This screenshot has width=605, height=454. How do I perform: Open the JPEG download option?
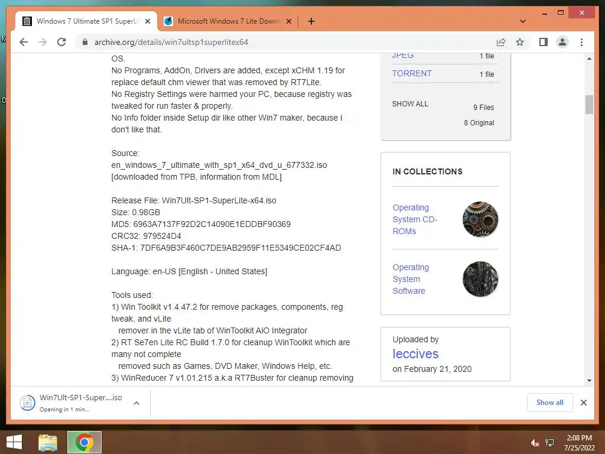(x=403, y=56)
